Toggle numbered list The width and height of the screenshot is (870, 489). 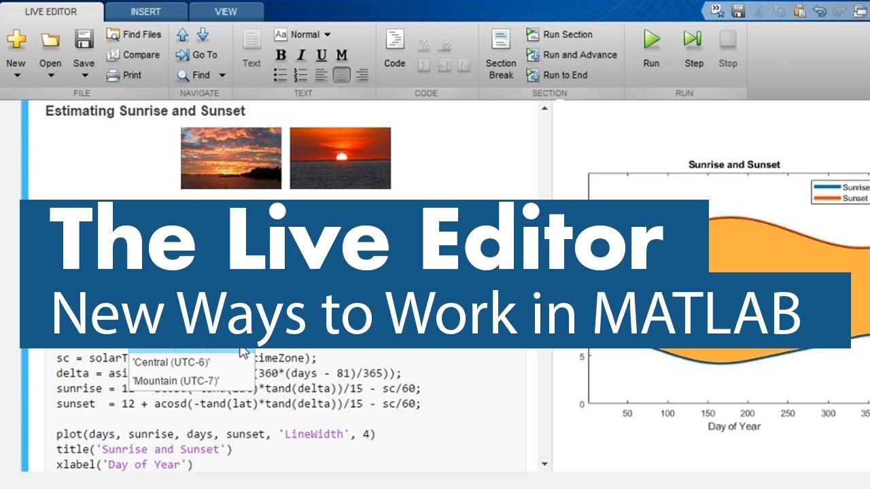[301, 75]
